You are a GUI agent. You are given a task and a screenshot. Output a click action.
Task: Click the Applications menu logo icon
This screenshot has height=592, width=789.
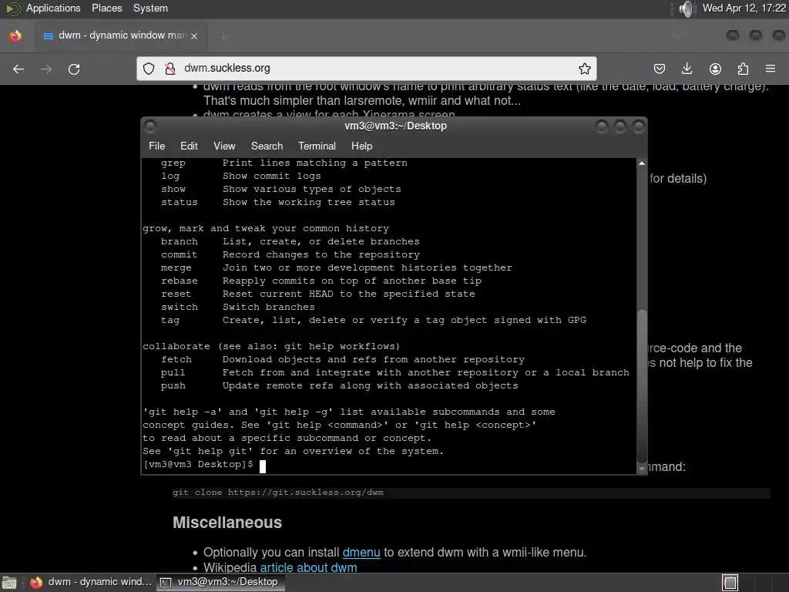pos(13,8)
